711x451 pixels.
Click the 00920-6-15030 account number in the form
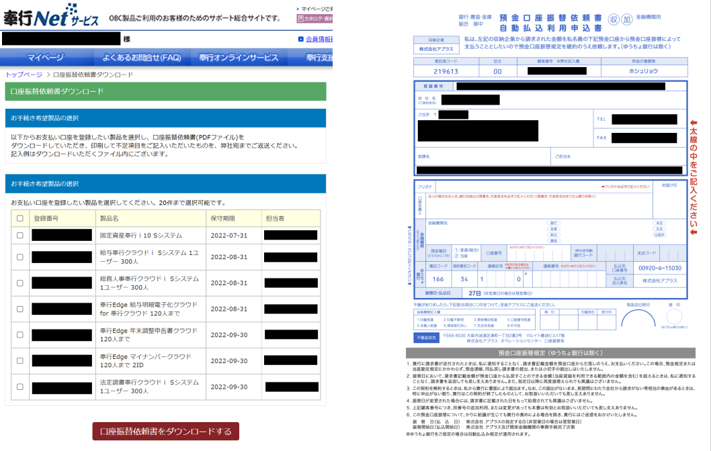pos(660,268)
